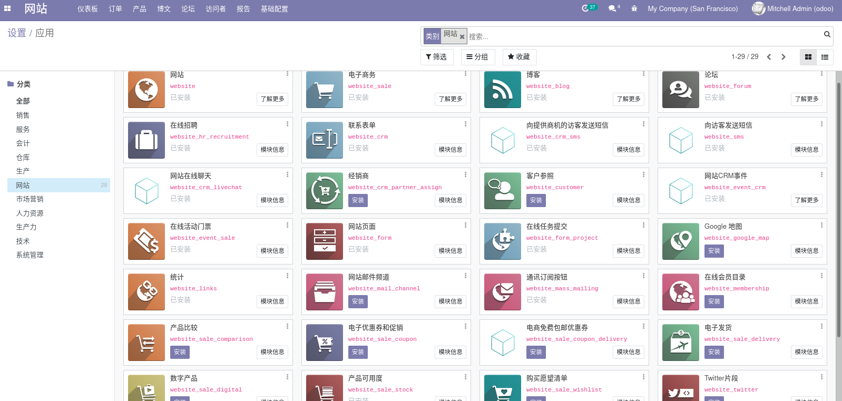
Task: Remove the 网站 category filter tag
Action: click(x=462, y=37)
